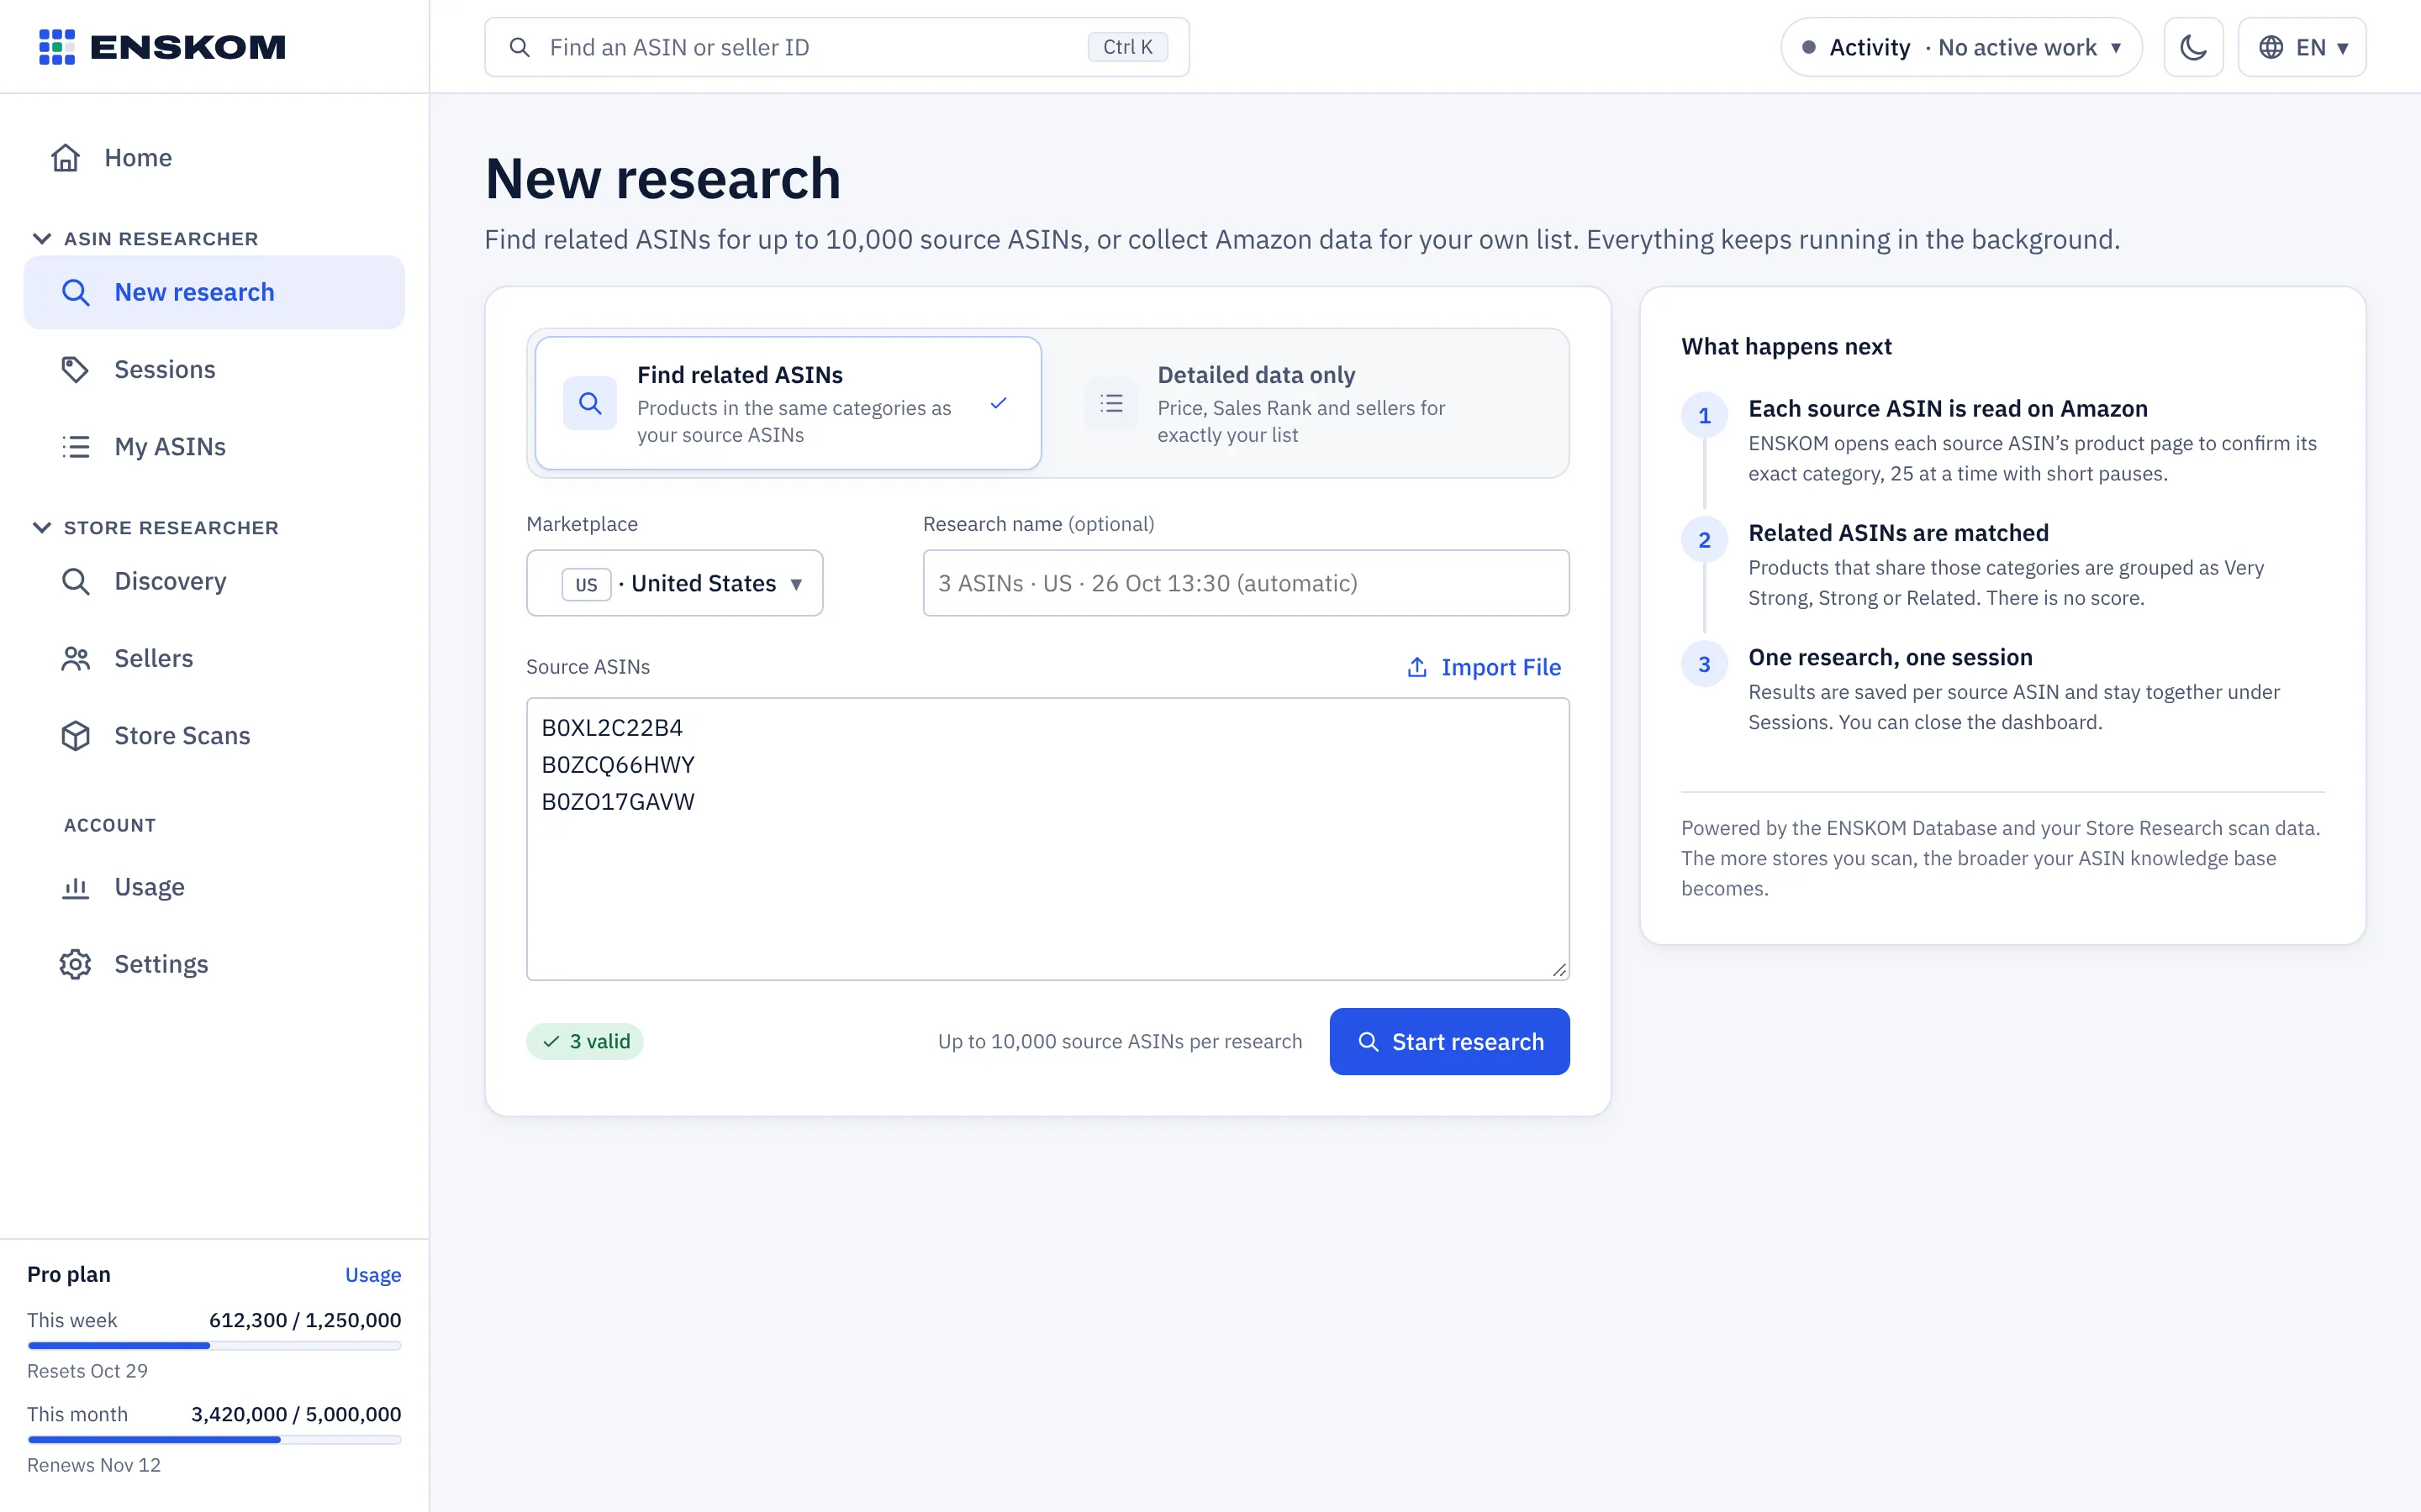Open My ASINs list
Image resolution: width=2421 pixels, height=1512 pixels.
[214, 446]
